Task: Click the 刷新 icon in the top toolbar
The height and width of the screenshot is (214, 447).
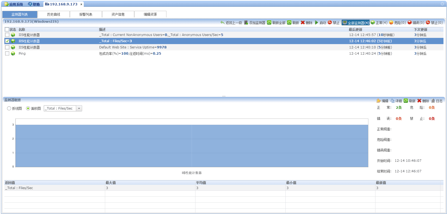Action: pyautogui.click(x=289, y=22)
